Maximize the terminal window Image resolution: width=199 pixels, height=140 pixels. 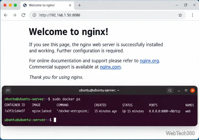(186, 90)
